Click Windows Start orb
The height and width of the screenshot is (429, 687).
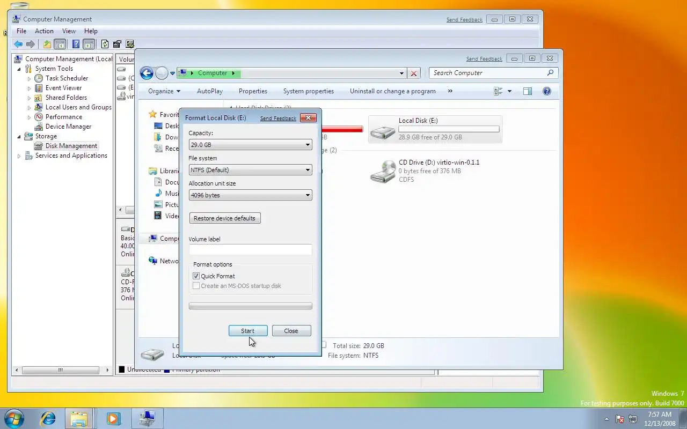click(x=14, y=418)
